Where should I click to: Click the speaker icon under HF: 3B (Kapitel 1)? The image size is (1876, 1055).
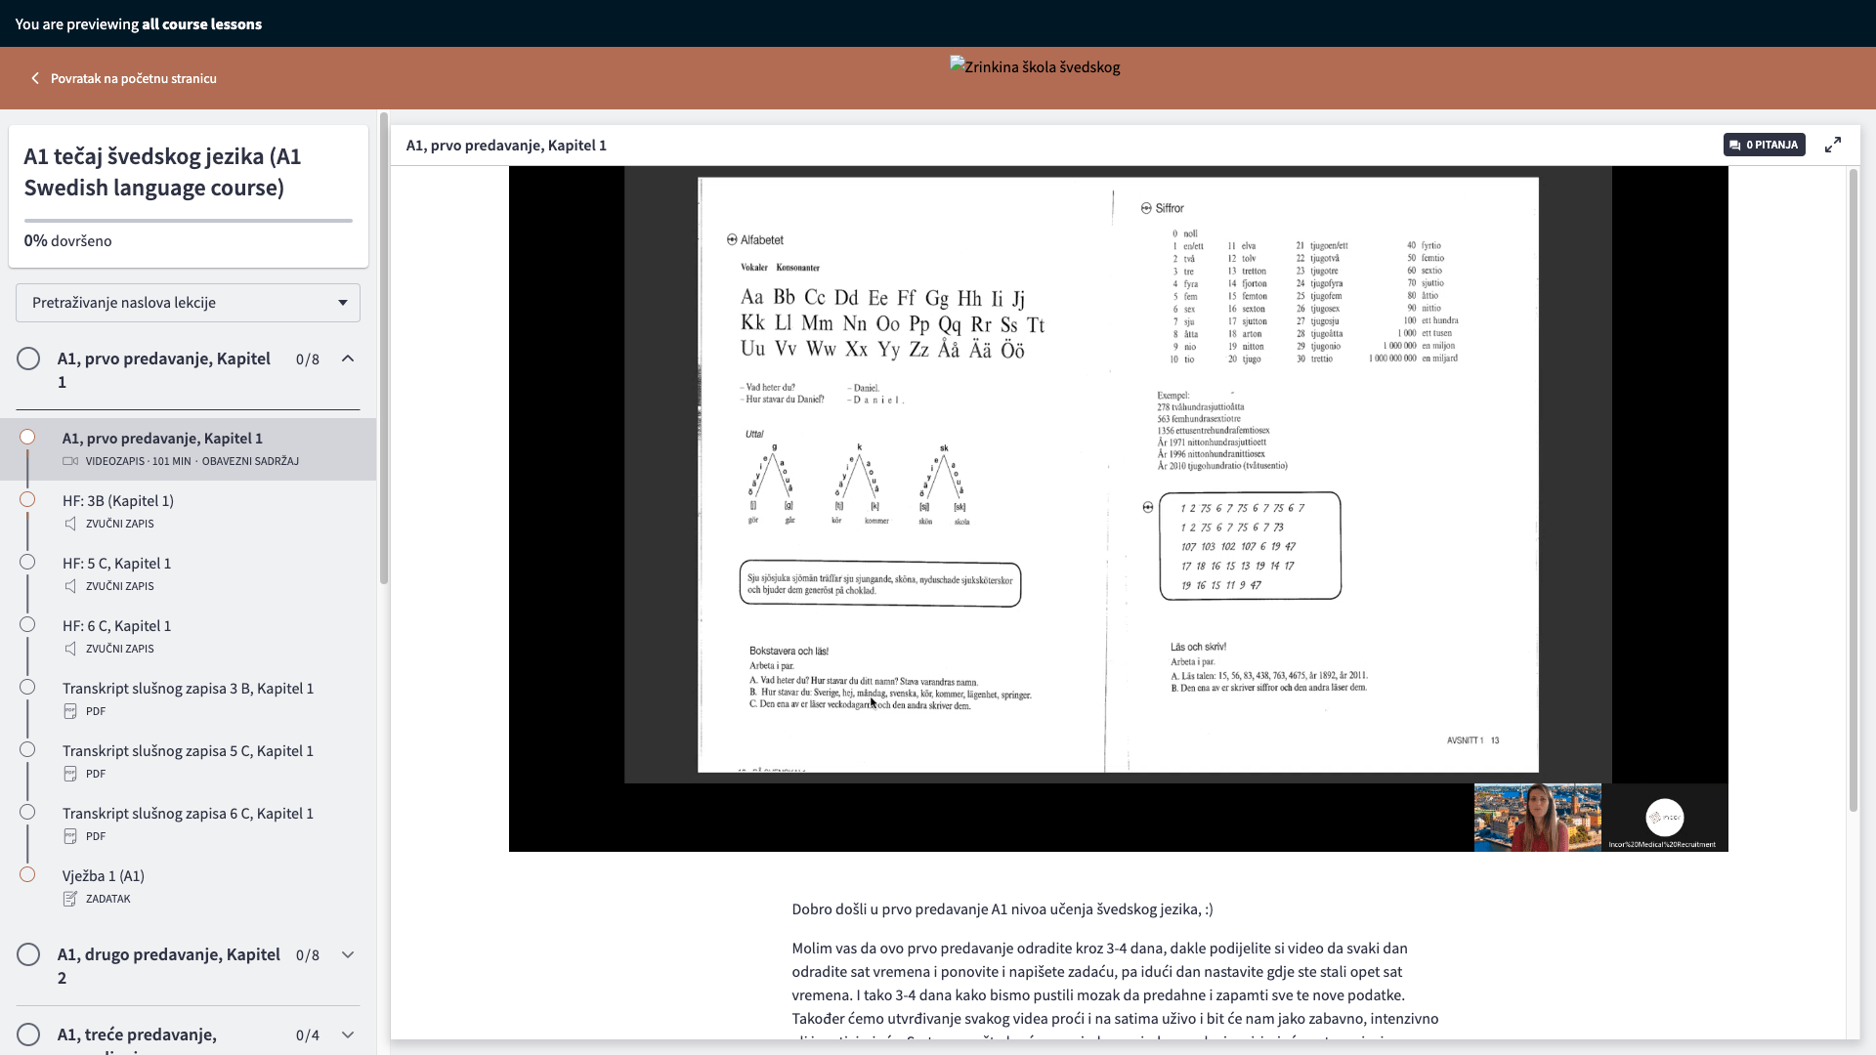coord(70,524)
